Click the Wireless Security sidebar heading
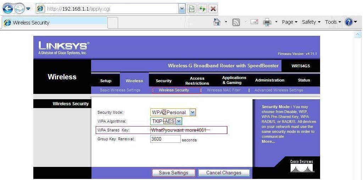 click(71, 104)
